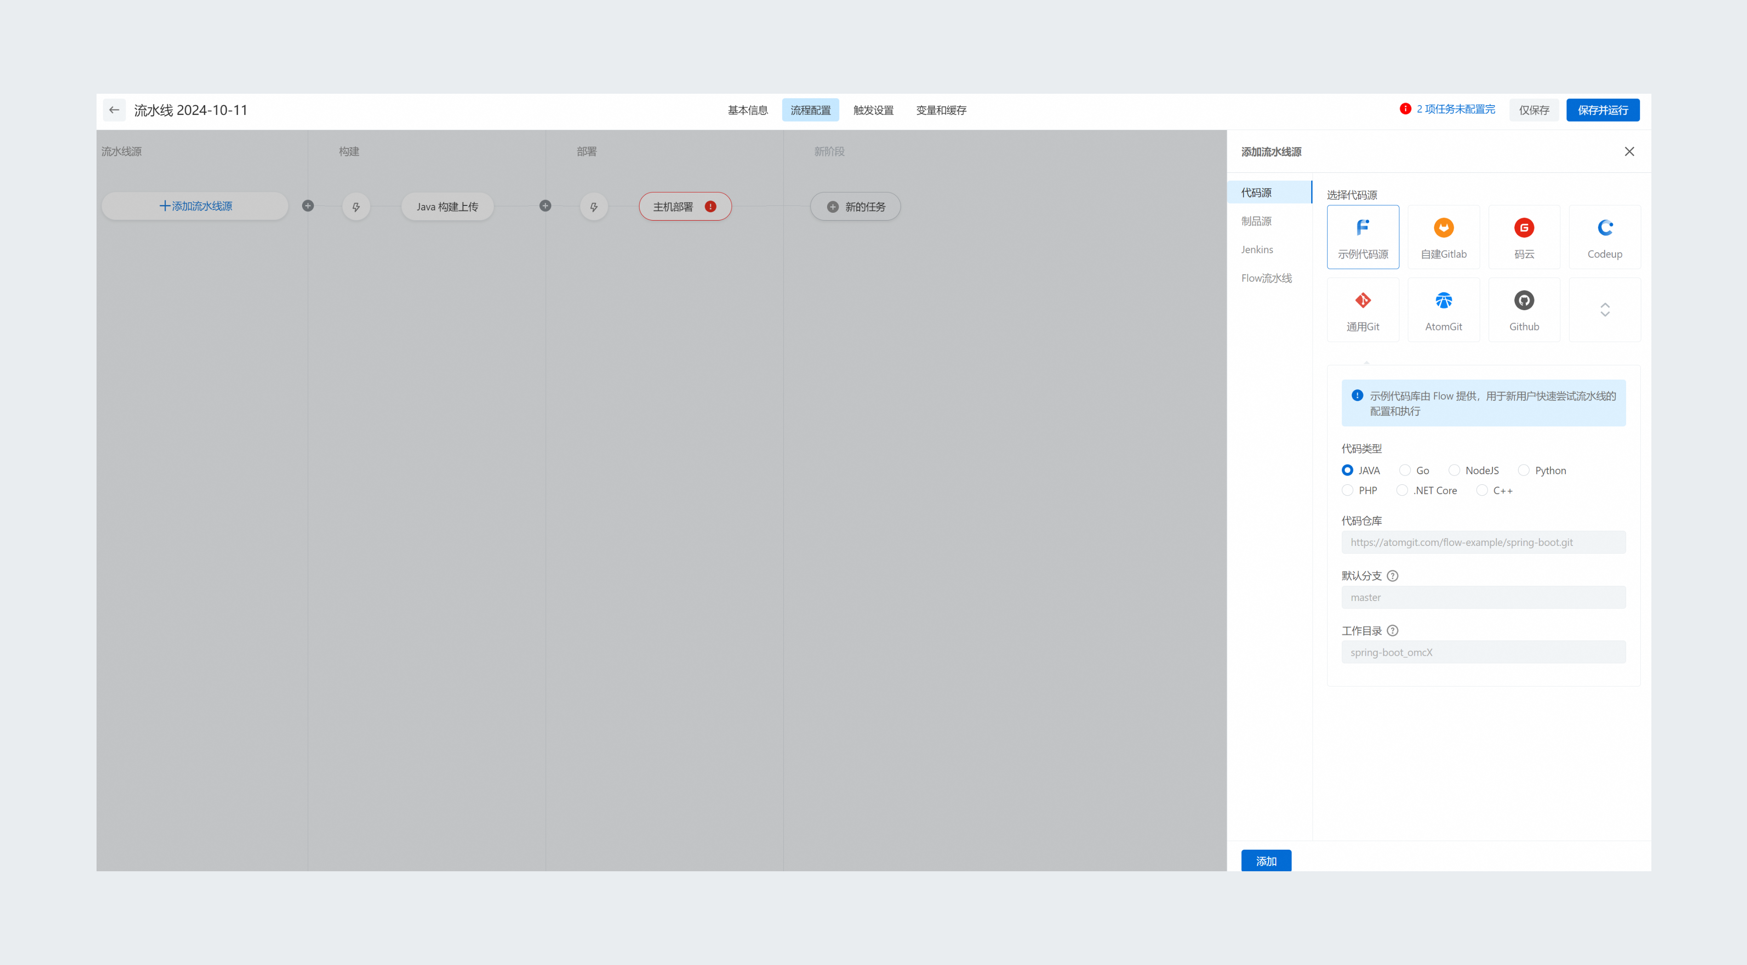The image size is (1747, 965).
Task: Select the .NET Core code type radio
Action: coord(1402,490)
